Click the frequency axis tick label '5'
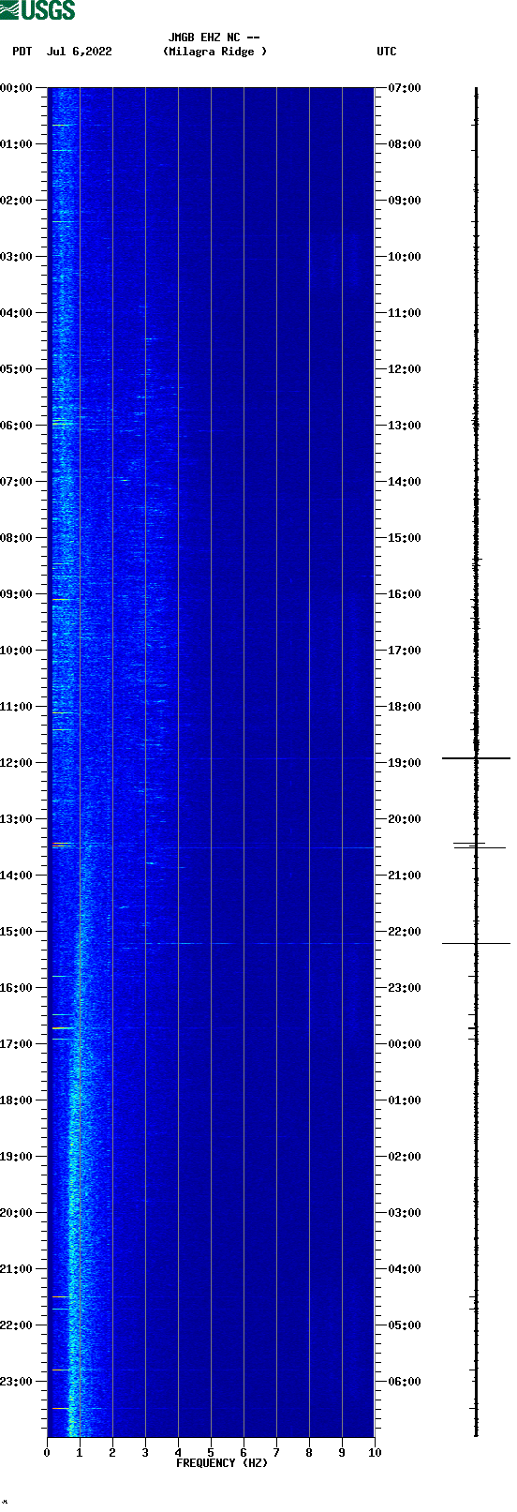Image resolution: width=517 pixels, height=1512 pixels. tap(211, 1453)
